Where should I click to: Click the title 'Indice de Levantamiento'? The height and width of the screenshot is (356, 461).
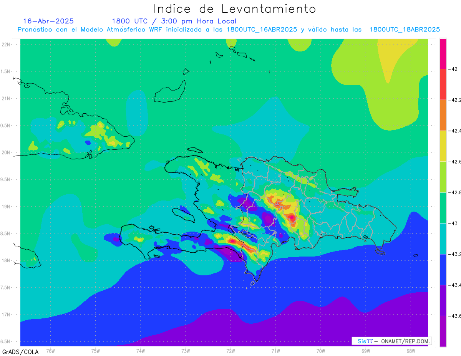[235, 8]
